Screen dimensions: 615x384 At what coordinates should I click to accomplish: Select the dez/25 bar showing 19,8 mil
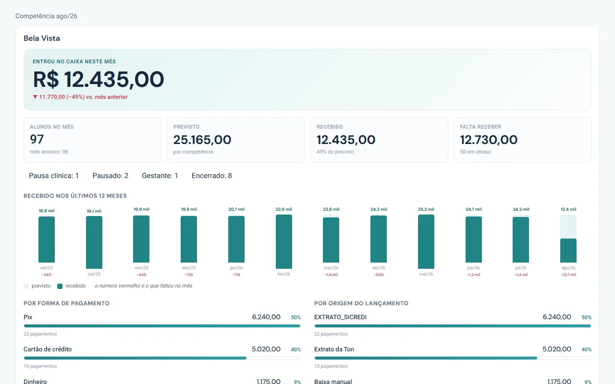pos(189,239)
